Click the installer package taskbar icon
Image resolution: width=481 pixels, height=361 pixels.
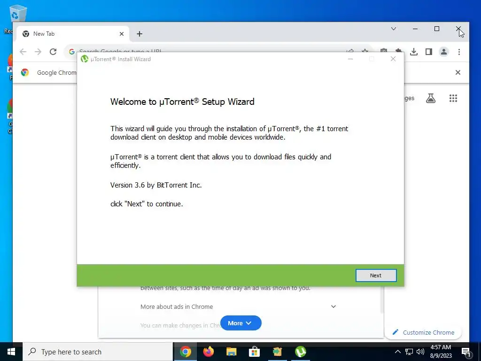pyautogui.click(x=277, y=352)
